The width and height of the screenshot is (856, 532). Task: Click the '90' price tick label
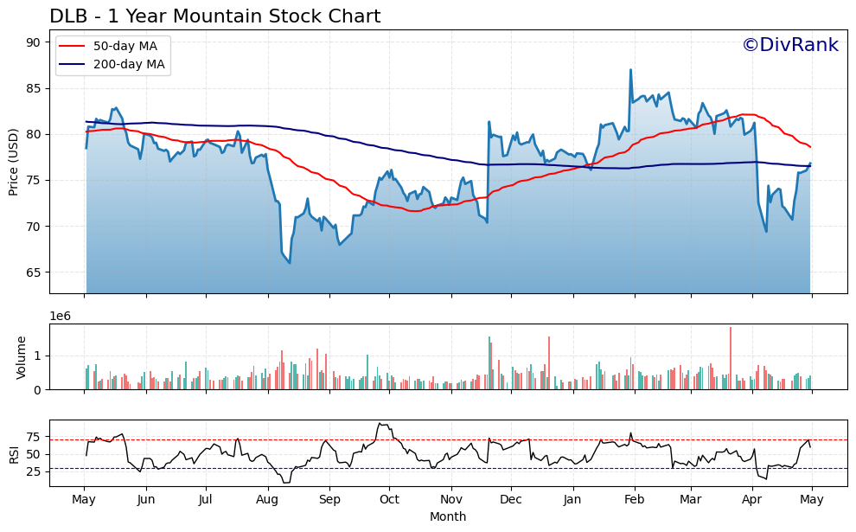pos(34,42)
